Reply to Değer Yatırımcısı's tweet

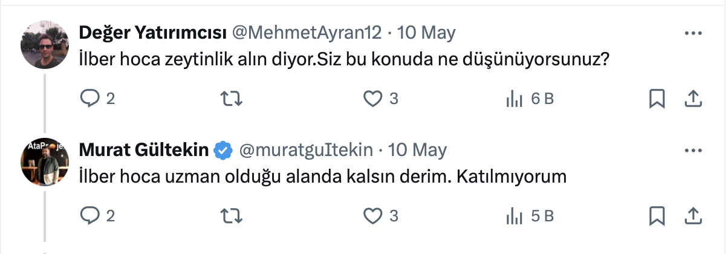click(89, 99)
